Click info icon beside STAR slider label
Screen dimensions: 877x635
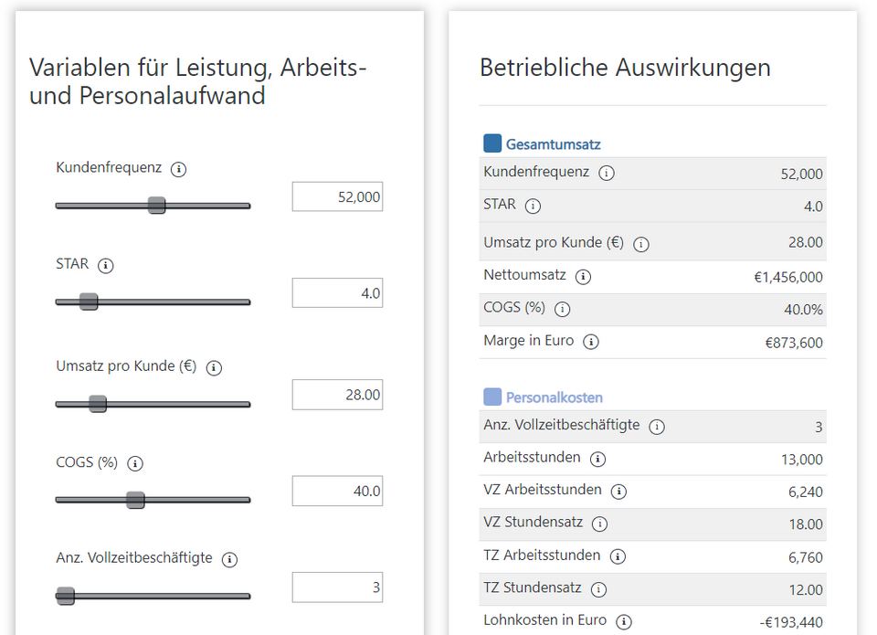coord(106,265)
